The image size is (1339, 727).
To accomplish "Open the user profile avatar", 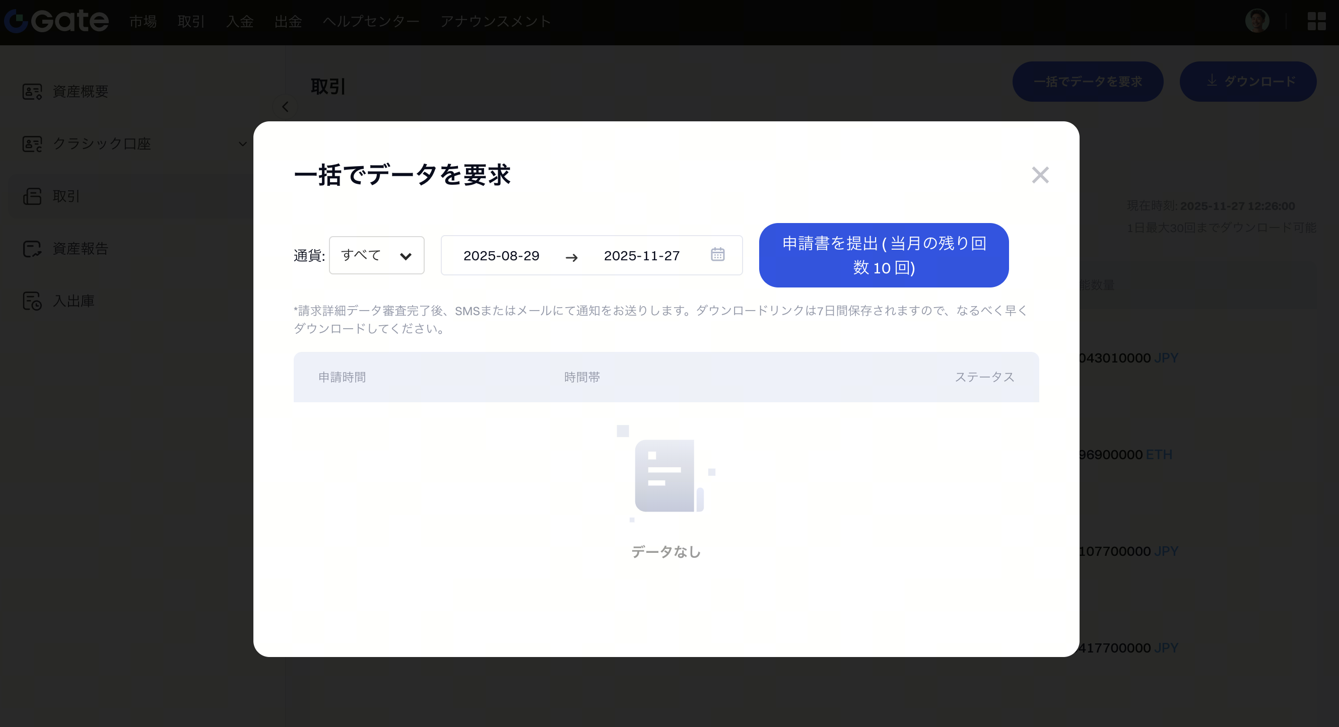I will click(x=1257, y=21).
